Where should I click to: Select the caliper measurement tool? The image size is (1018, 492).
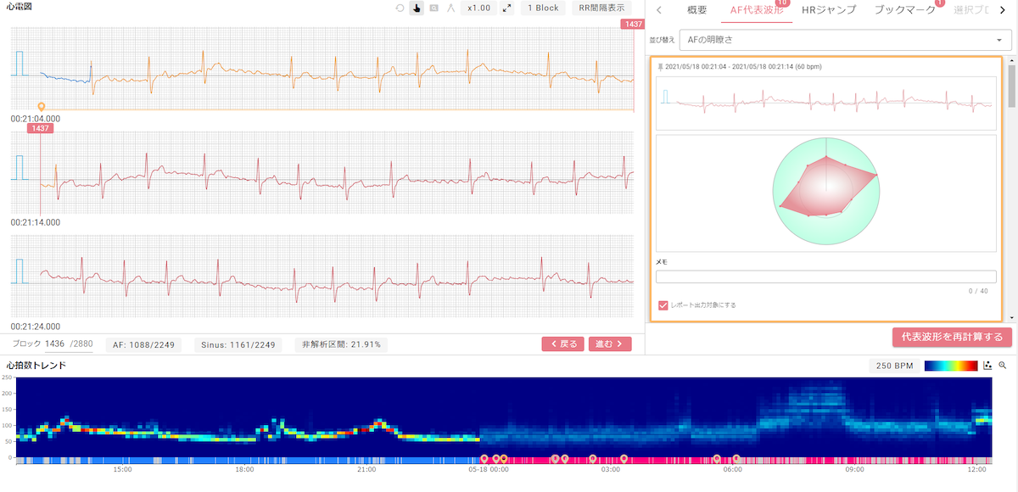450,8
